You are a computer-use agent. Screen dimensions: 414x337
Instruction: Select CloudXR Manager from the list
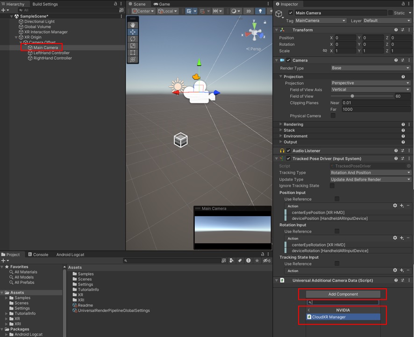(x=343, y=317)
